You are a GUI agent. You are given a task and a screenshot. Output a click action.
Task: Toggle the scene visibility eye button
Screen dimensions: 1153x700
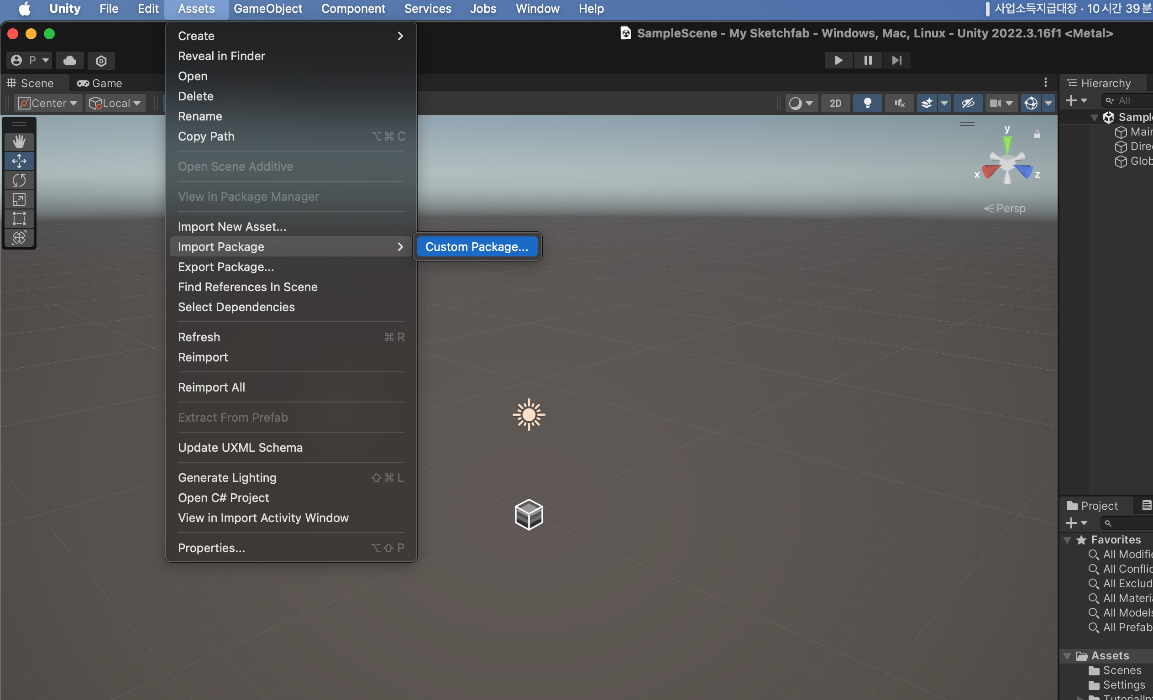pyautogui.click(x=968, y=103)
